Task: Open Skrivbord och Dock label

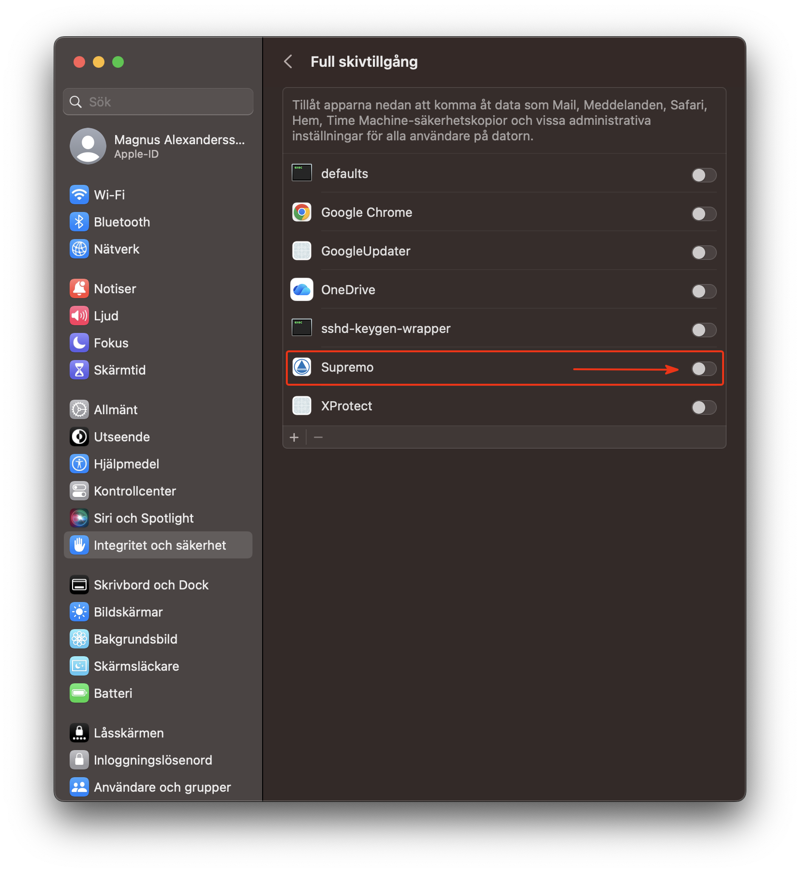Action: [151, 585]
